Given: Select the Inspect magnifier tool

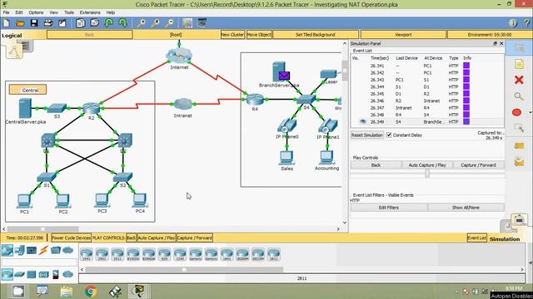Looking at the screenshot, I should click(x=519, y=96).
